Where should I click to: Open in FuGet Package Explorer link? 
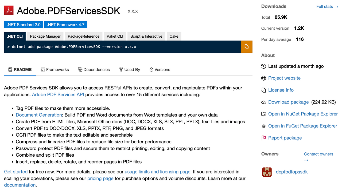(x=303, y=126)
